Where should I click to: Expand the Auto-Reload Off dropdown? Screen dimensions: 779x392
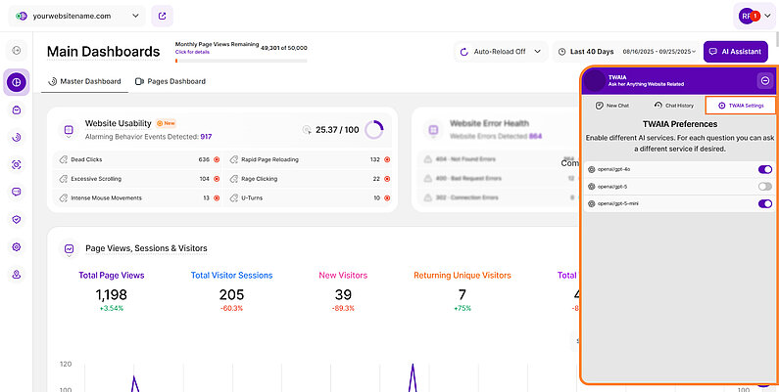click(501, 52)
